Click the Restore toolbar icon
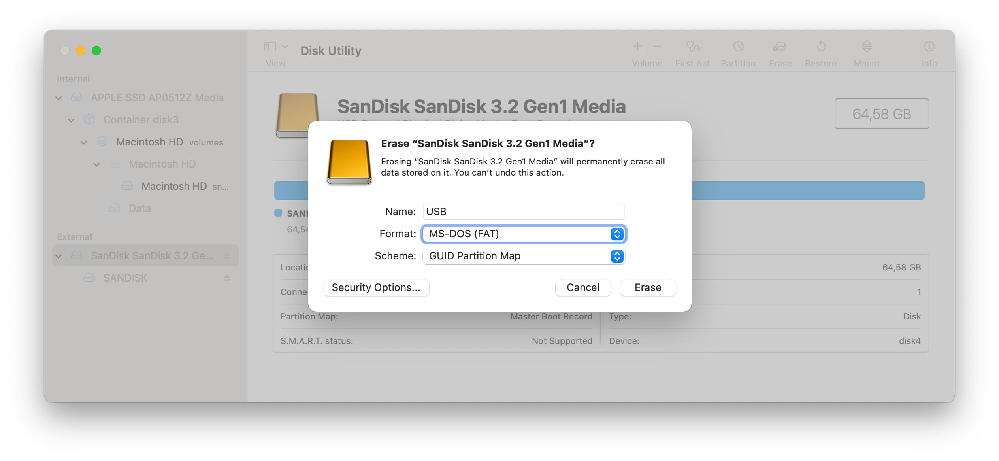 point(821,51)
